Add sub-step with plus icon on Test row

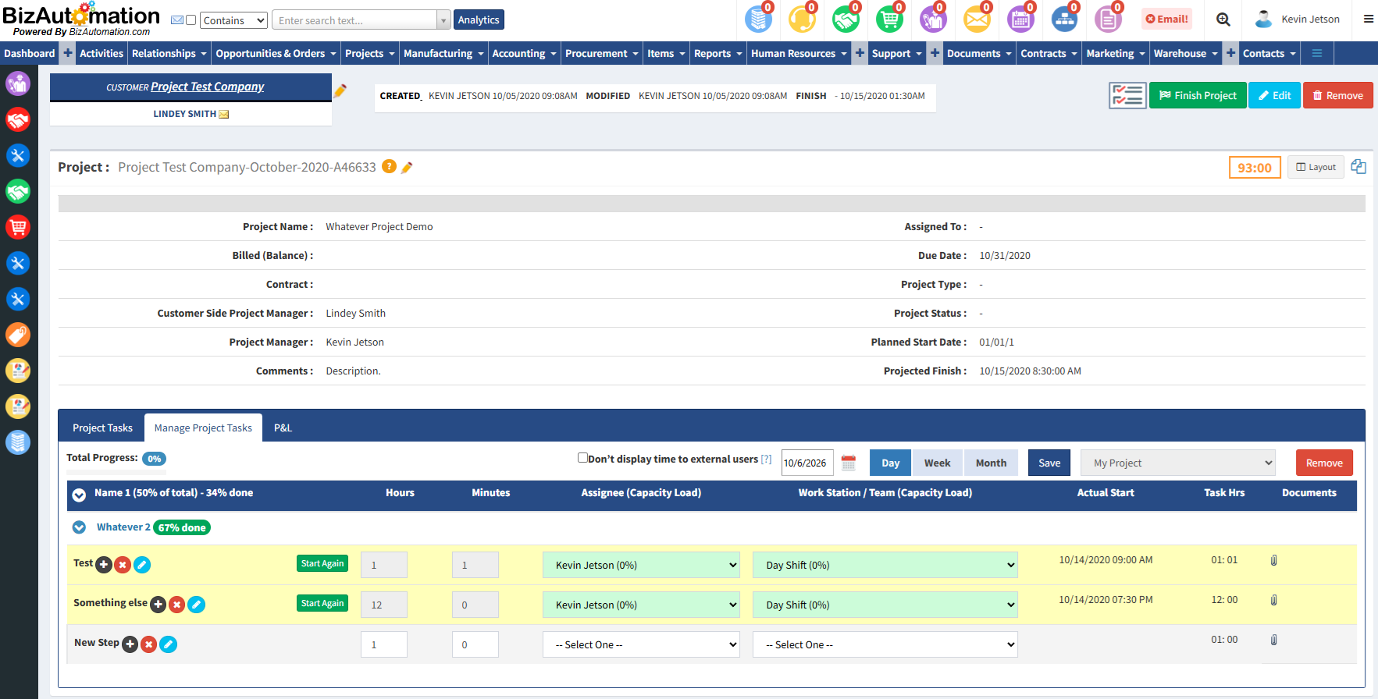(104, 565)
